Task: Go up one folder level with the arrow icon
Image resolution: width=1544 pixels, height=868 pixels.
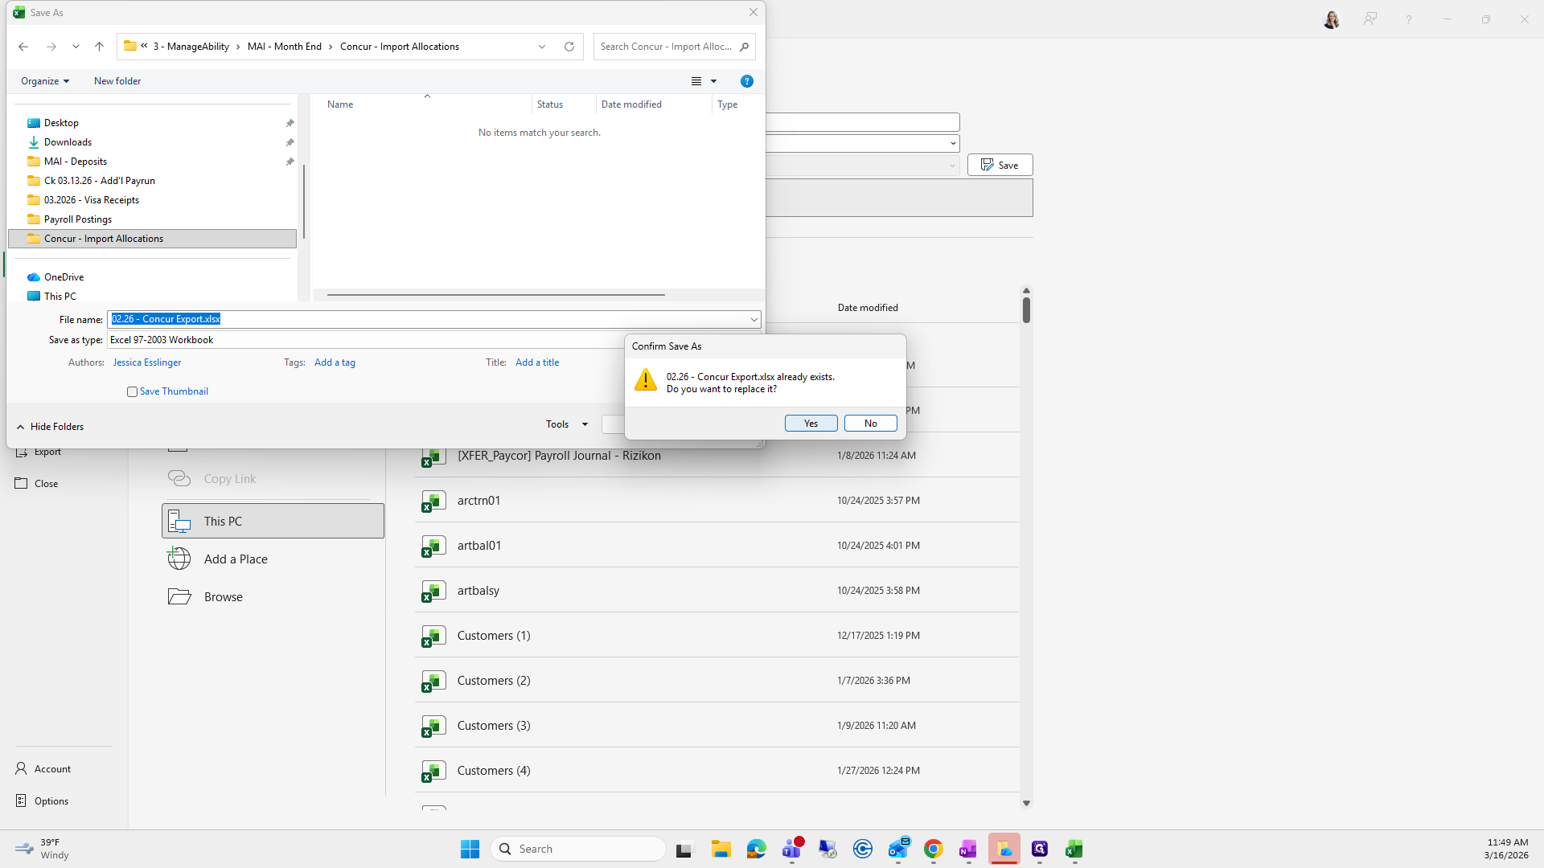Action: point(99,47)
